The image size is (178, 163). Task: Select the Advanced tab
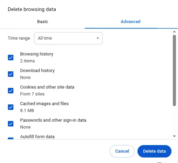131,22
